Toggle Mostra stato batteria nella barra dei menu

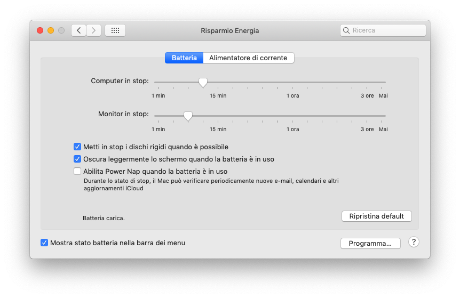[44, 243]
